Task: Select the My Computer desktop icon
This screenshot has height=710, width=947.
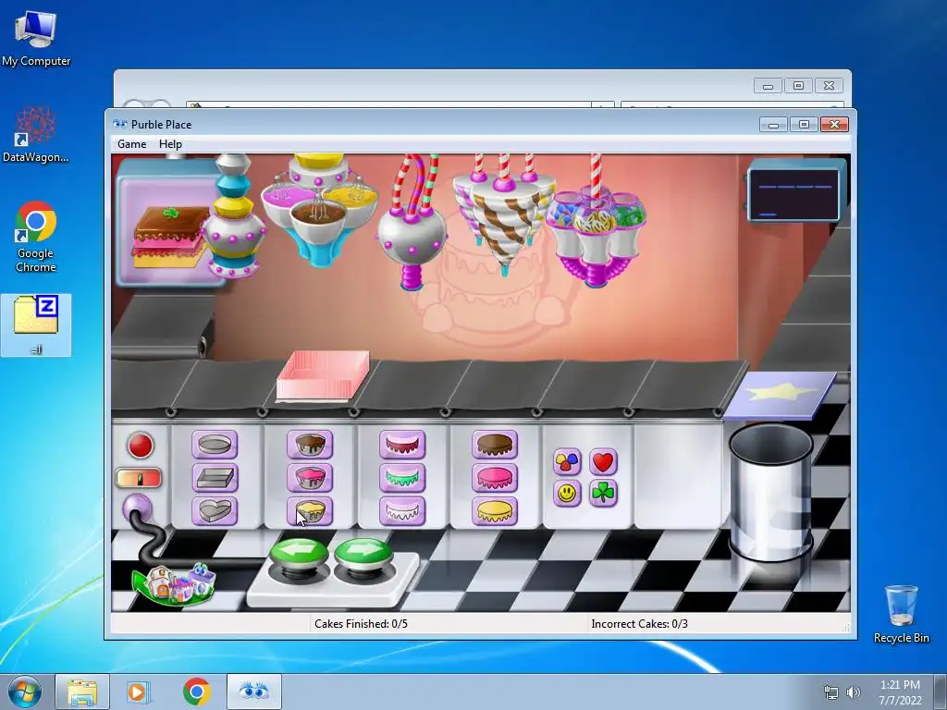Action: pos(36,37)
